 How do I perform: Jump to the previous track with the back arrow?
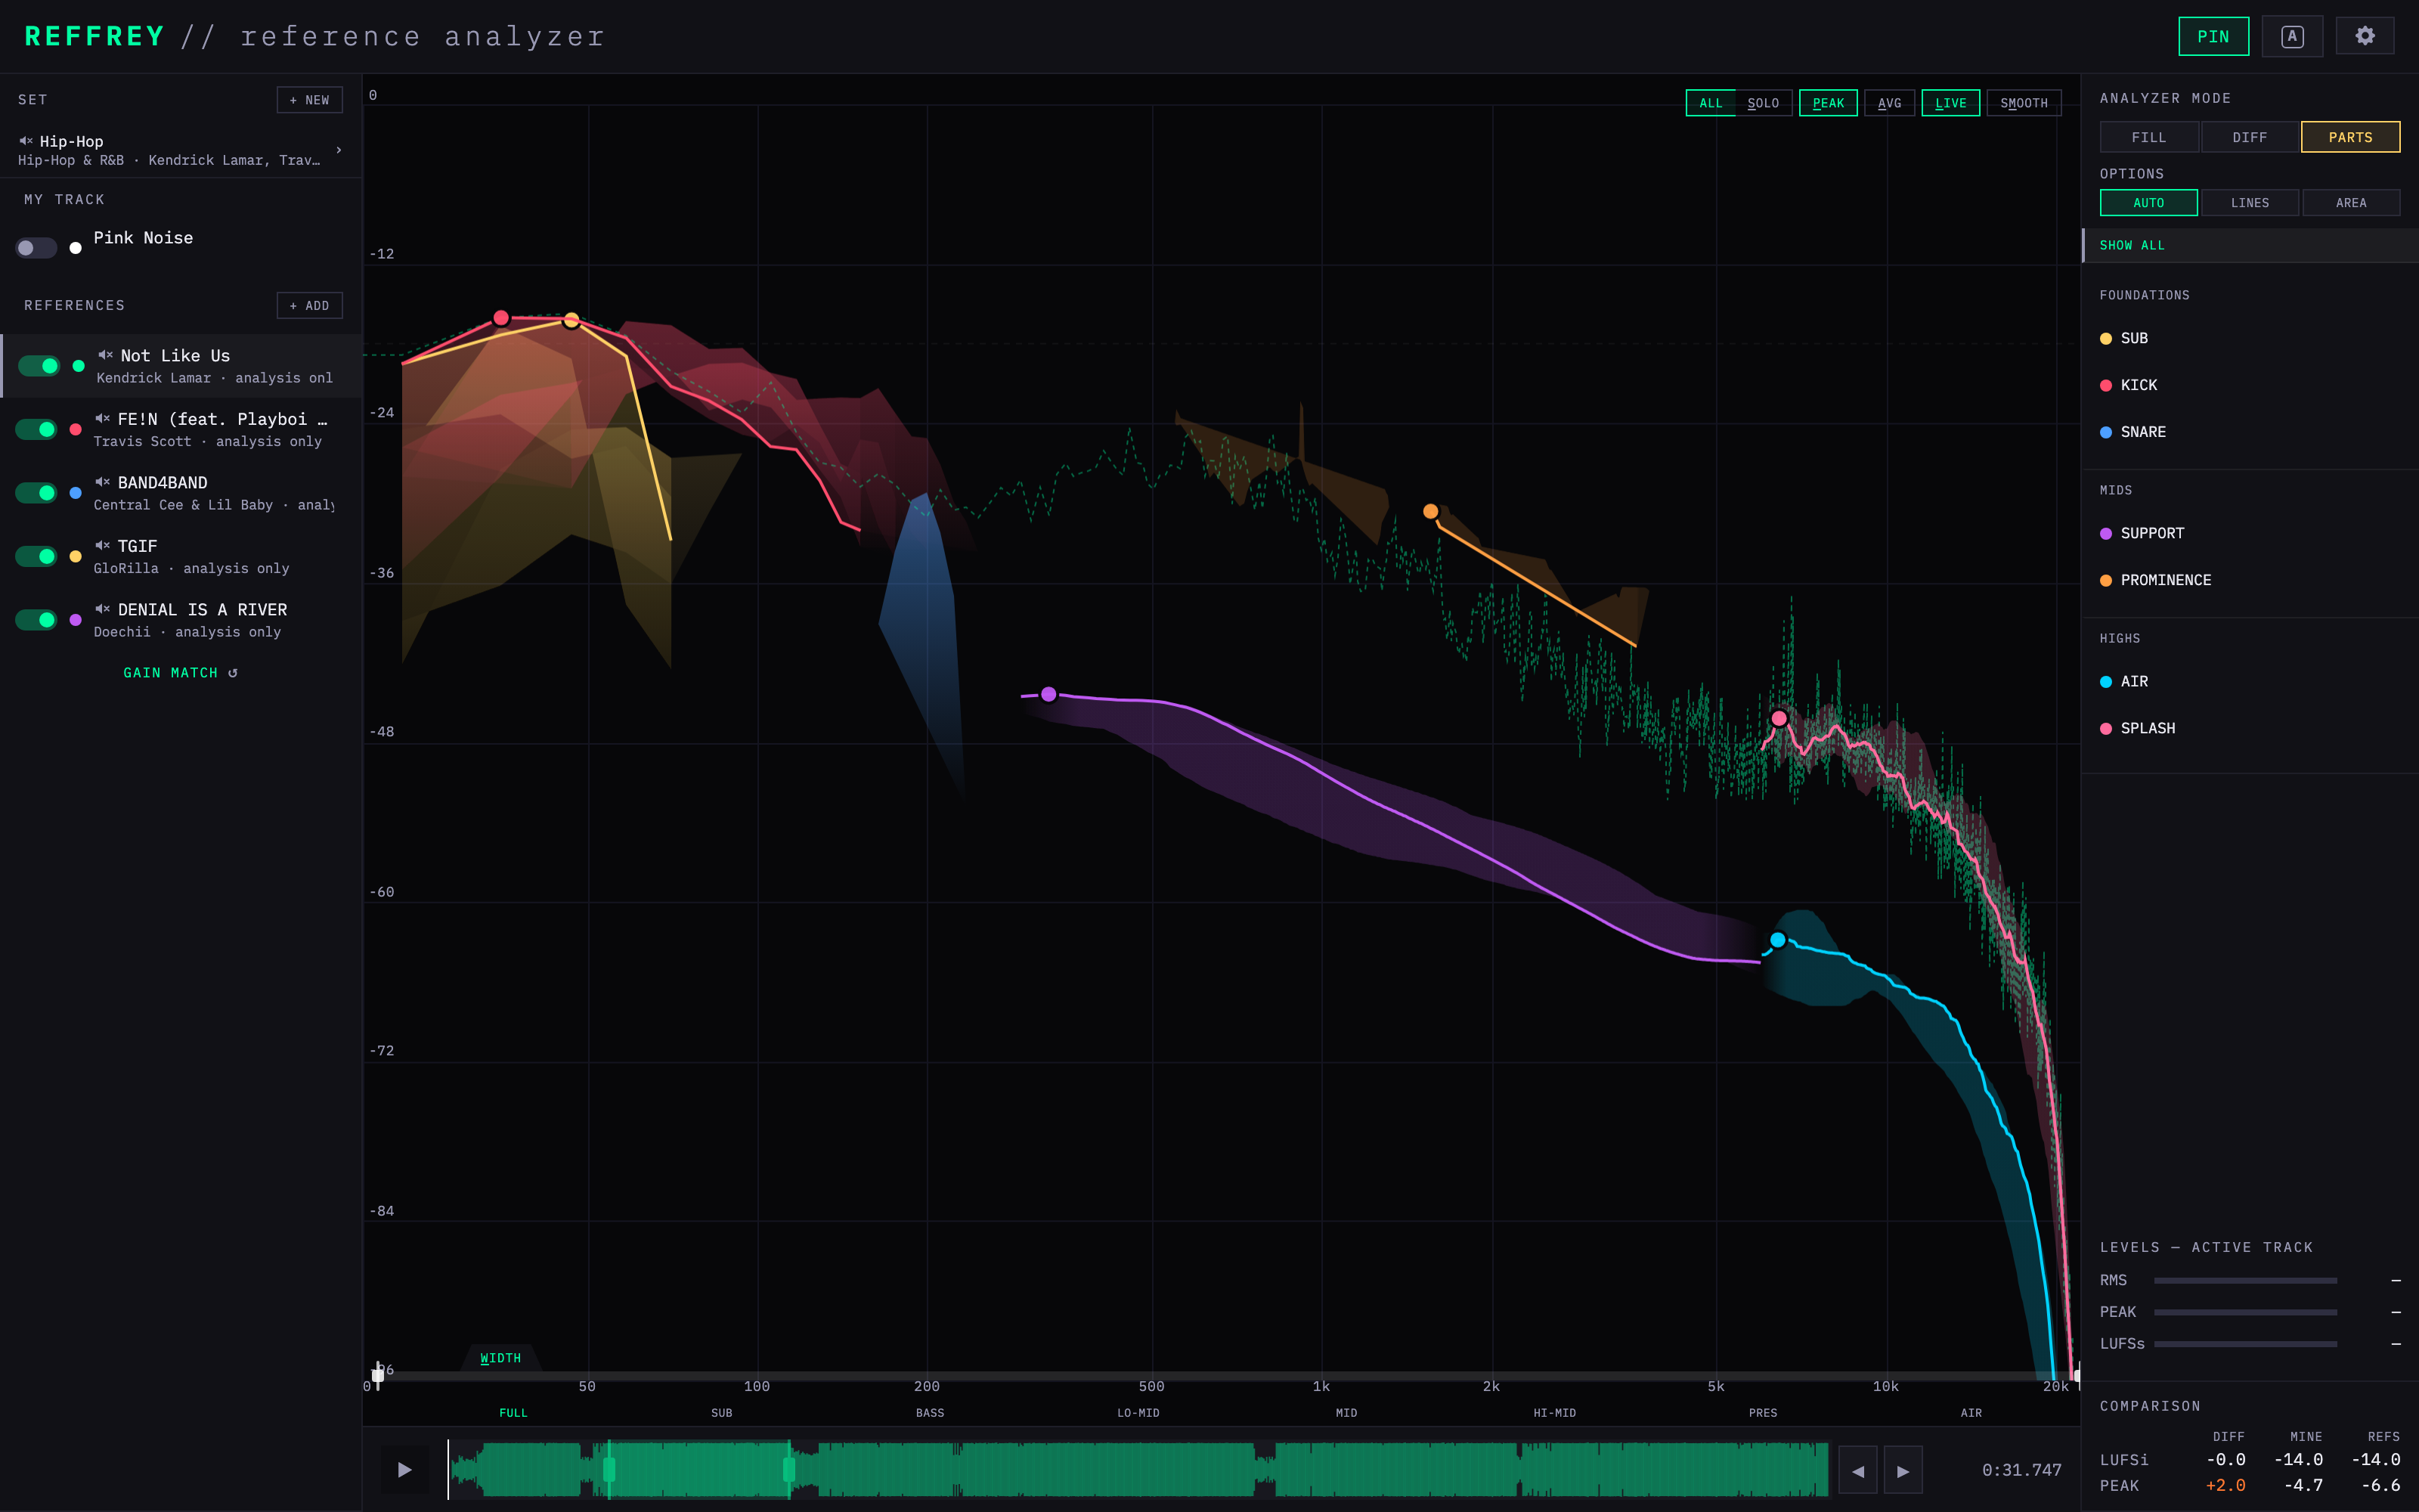(x=1857, y=1471)
